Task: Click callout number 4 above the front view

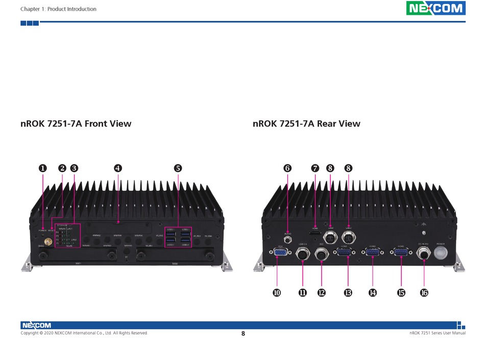Action: [x=118, y=168]
